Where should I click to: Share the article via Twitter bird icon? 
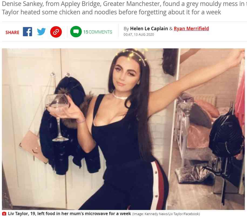[x=41, y=32]
